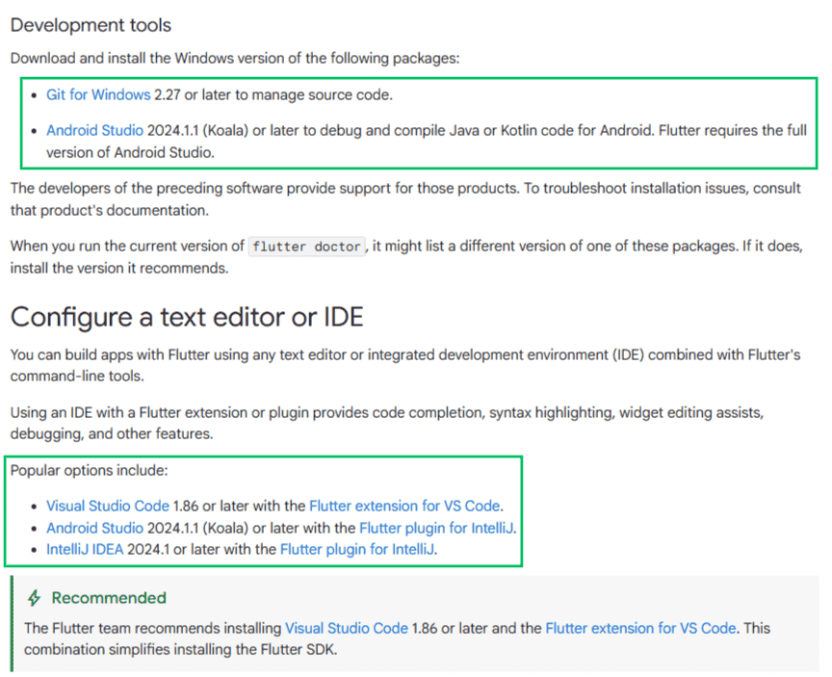Visit the IntelliJ IDEA link
832x677 pixels.
click(85, 550)
